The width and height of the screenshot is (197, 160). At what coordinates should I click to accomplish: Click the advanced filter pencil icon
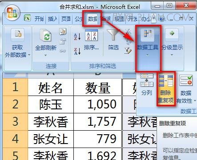click(128, 51)
